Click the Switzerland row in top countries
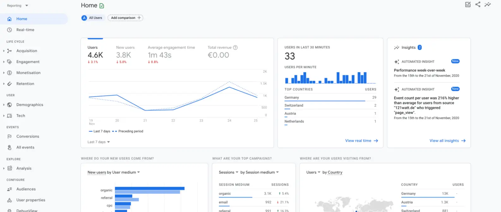 point(330,106)
